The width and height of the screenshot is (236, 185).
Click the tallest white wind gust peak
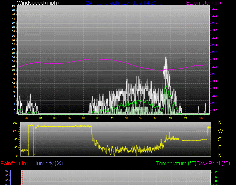166,58
